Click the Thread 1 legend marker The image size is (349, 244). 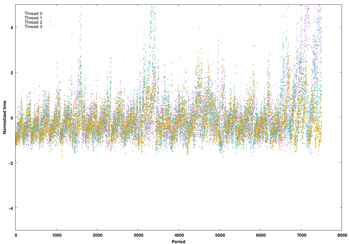pos(50,17)
